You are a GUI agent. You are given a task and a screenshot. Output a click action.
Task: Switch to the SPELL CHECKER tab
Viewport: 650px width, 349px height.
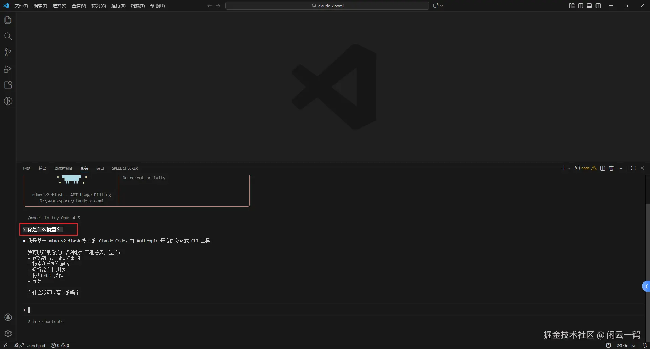[x=125, y=168]
